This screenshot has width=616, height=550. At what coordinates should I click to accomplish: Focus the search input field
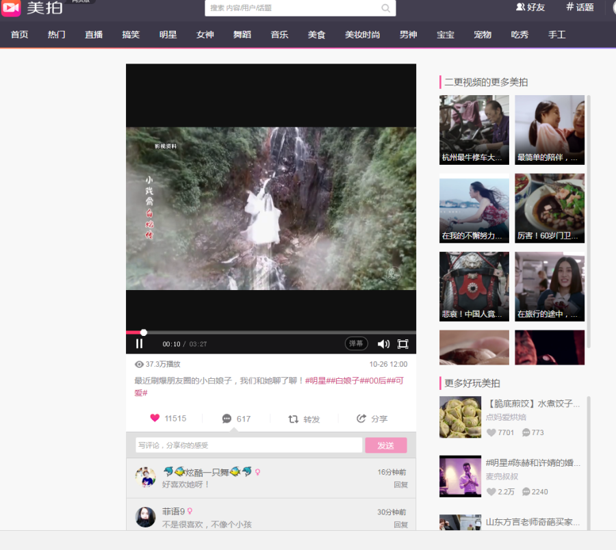click(x=294, y=8)
